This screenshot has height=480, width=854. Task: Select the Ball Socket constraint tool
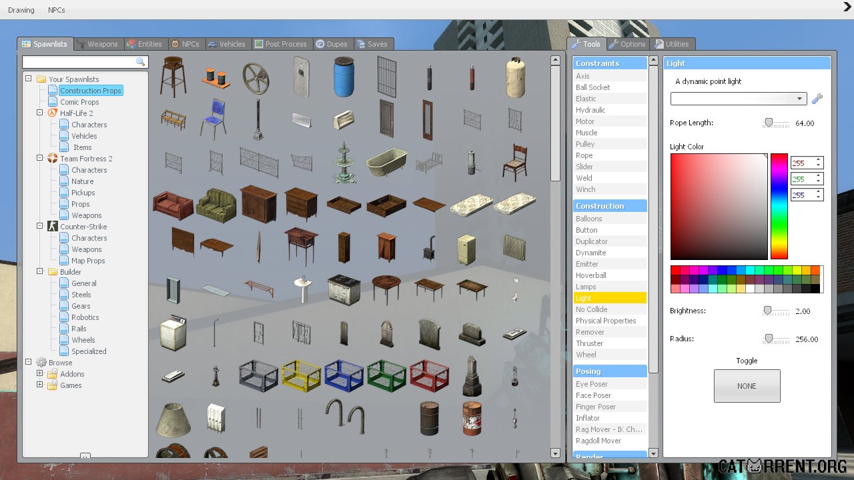610,87
